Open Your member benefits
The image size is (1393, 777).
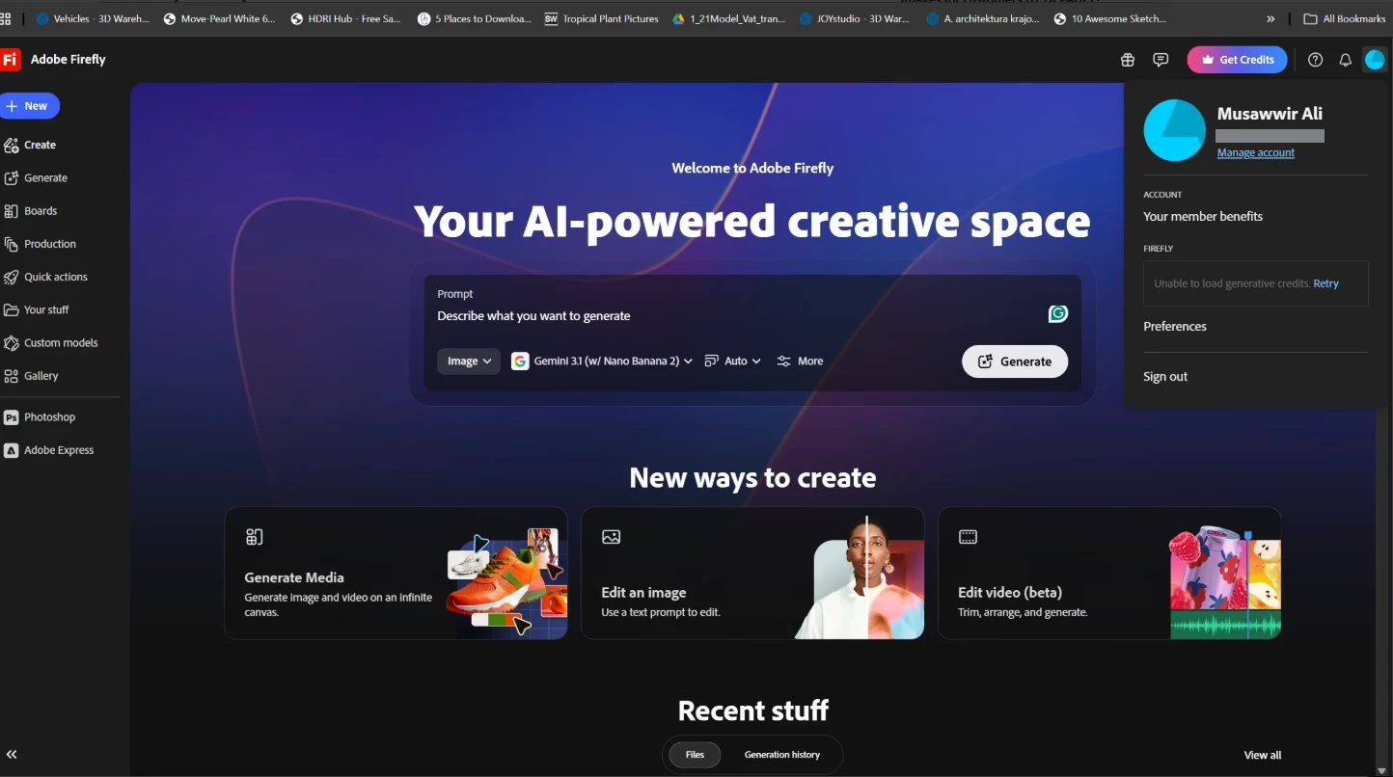click(1203, 217)
